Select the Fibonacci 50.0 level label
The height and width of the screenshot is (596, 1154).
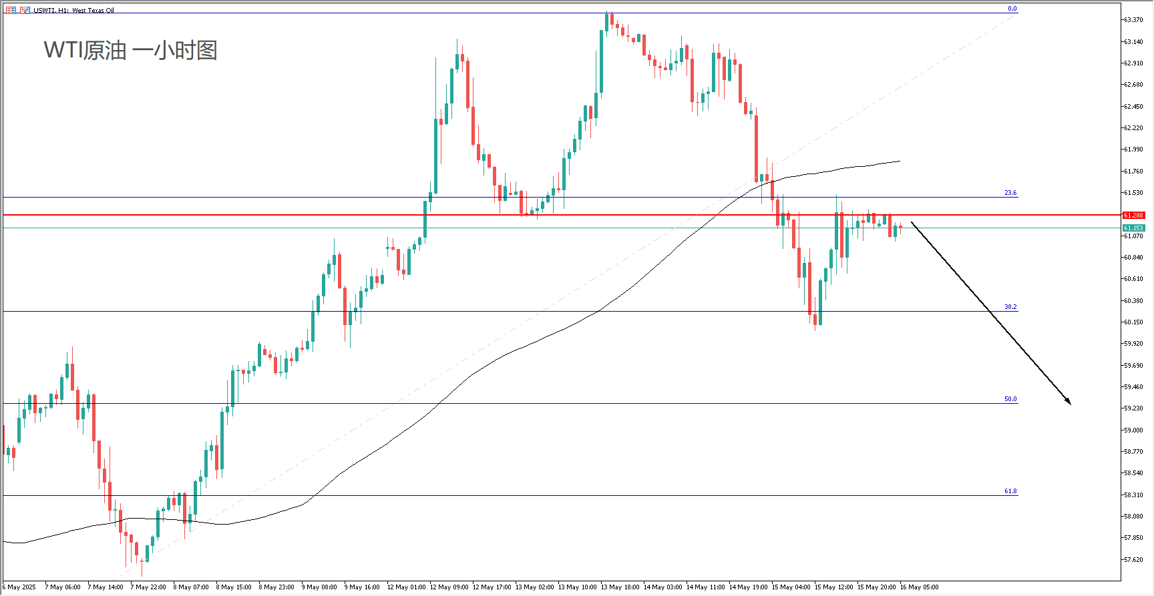click(1010, 399)
